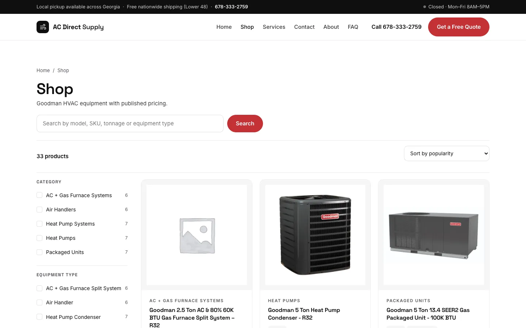Open Goodman 2.5 Ton AC & 80% 60K product title
Viewport: 526px width, 328px height.
point(193,318)
